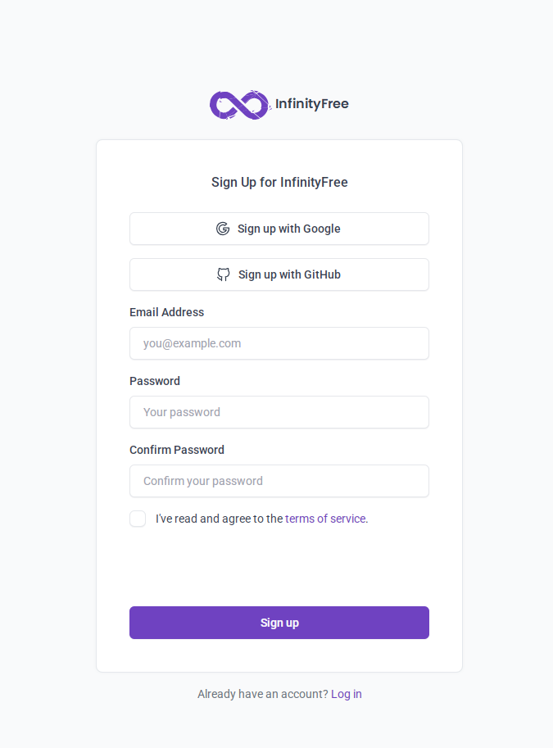Click the Confirm Password label

177,450
